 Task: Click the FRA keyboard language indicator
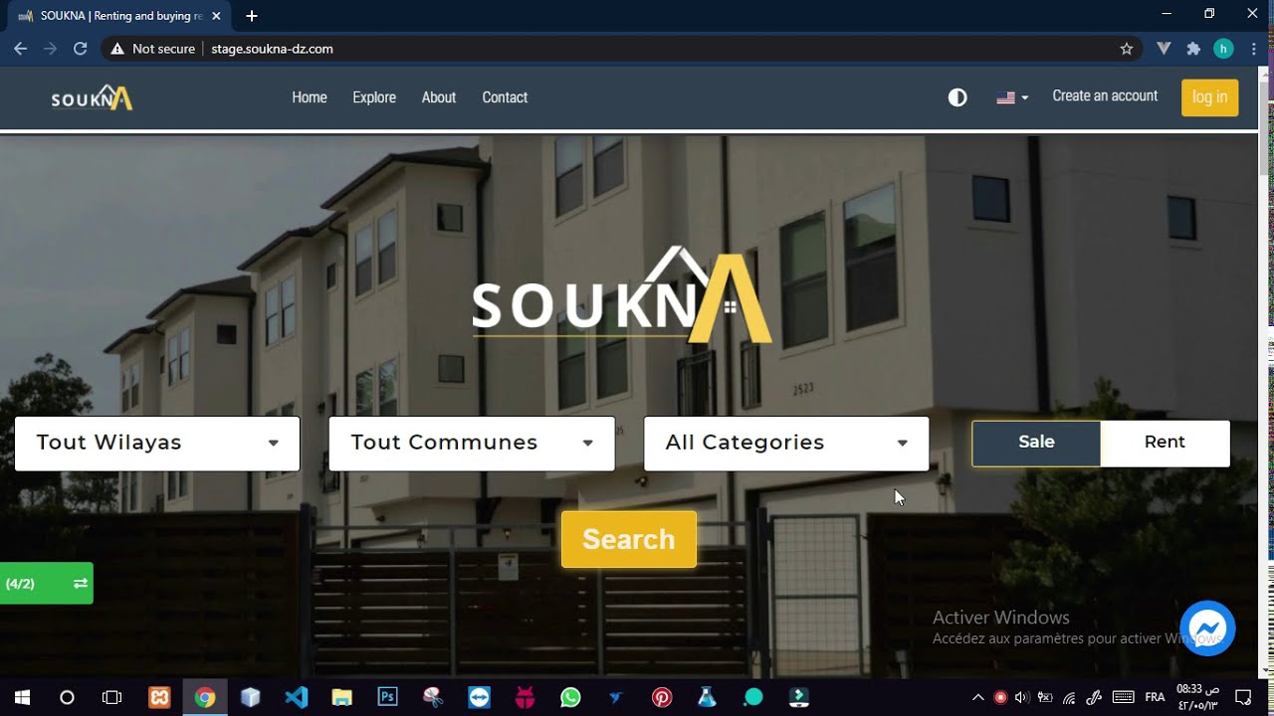tap(1155, 697)
